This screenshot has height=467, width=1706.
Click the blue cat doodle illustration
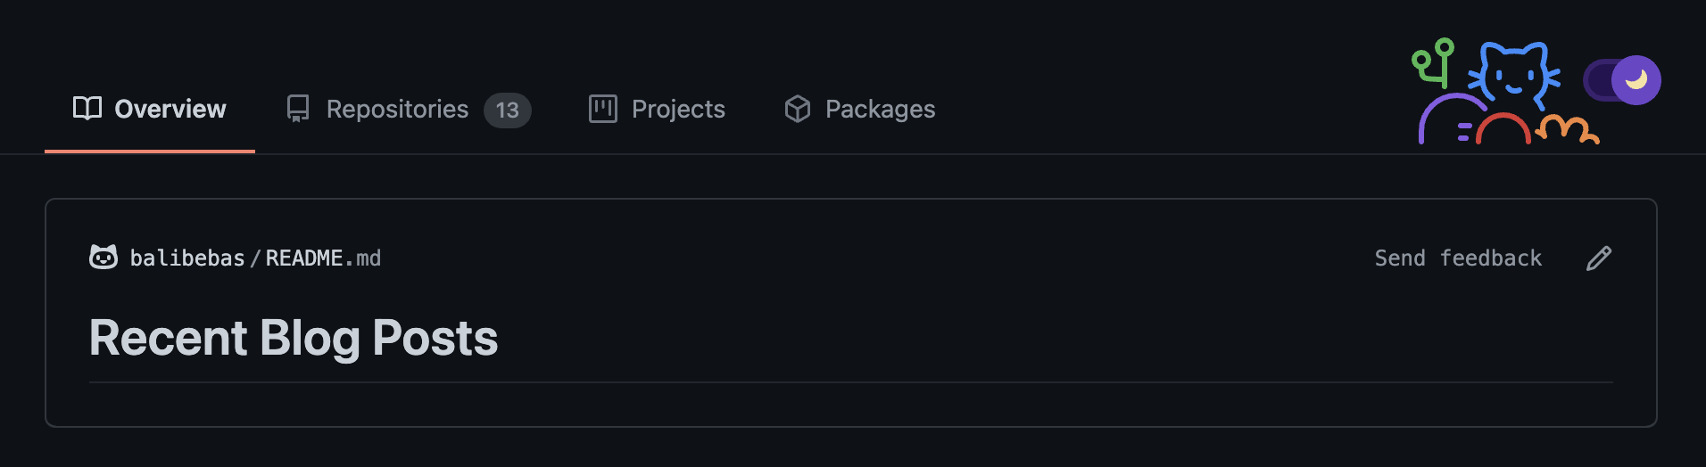pos(1514,75)
